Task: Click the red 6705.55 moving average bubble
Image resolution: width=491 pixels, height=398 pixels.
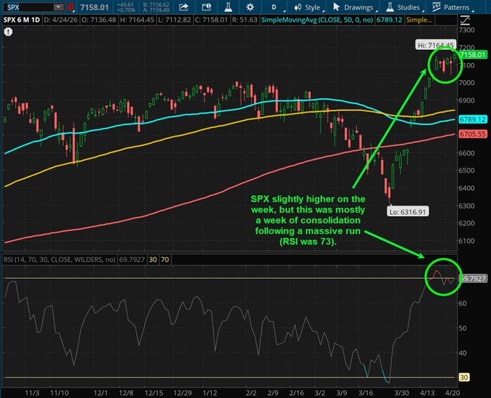Action: click(x=473, y=134)
